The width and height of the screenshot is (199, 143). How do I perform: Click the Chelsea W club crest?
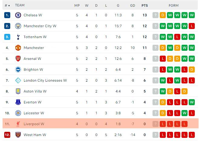tap(18, 15)
